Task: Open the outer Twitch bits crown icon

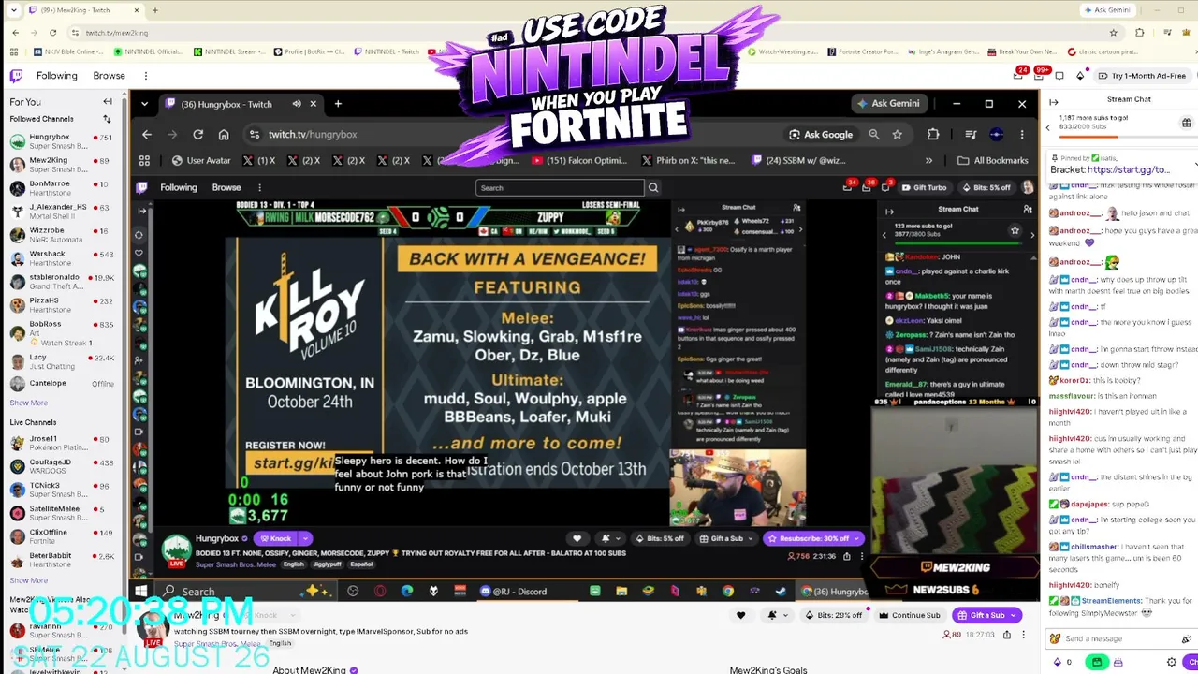Action: click(1080, 76)
